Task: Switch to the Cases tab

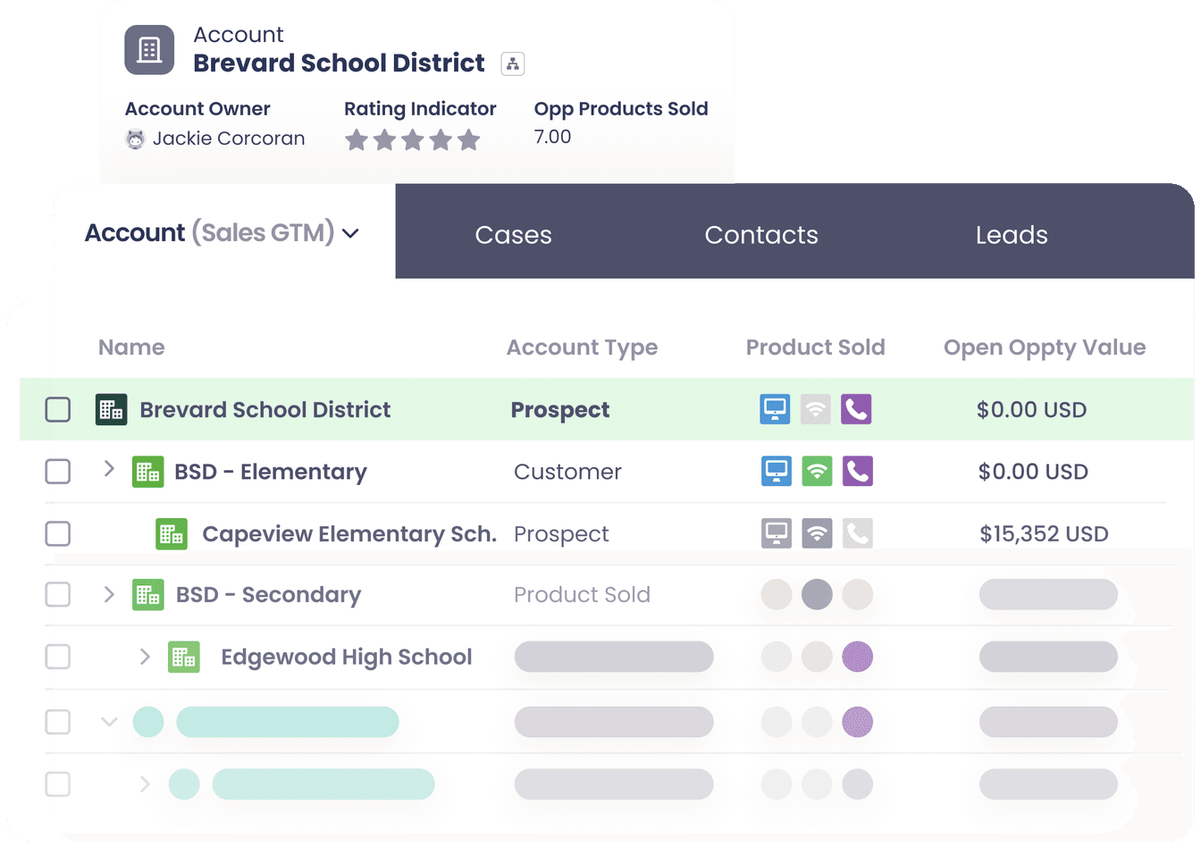Action: click(x=513, y=235)
